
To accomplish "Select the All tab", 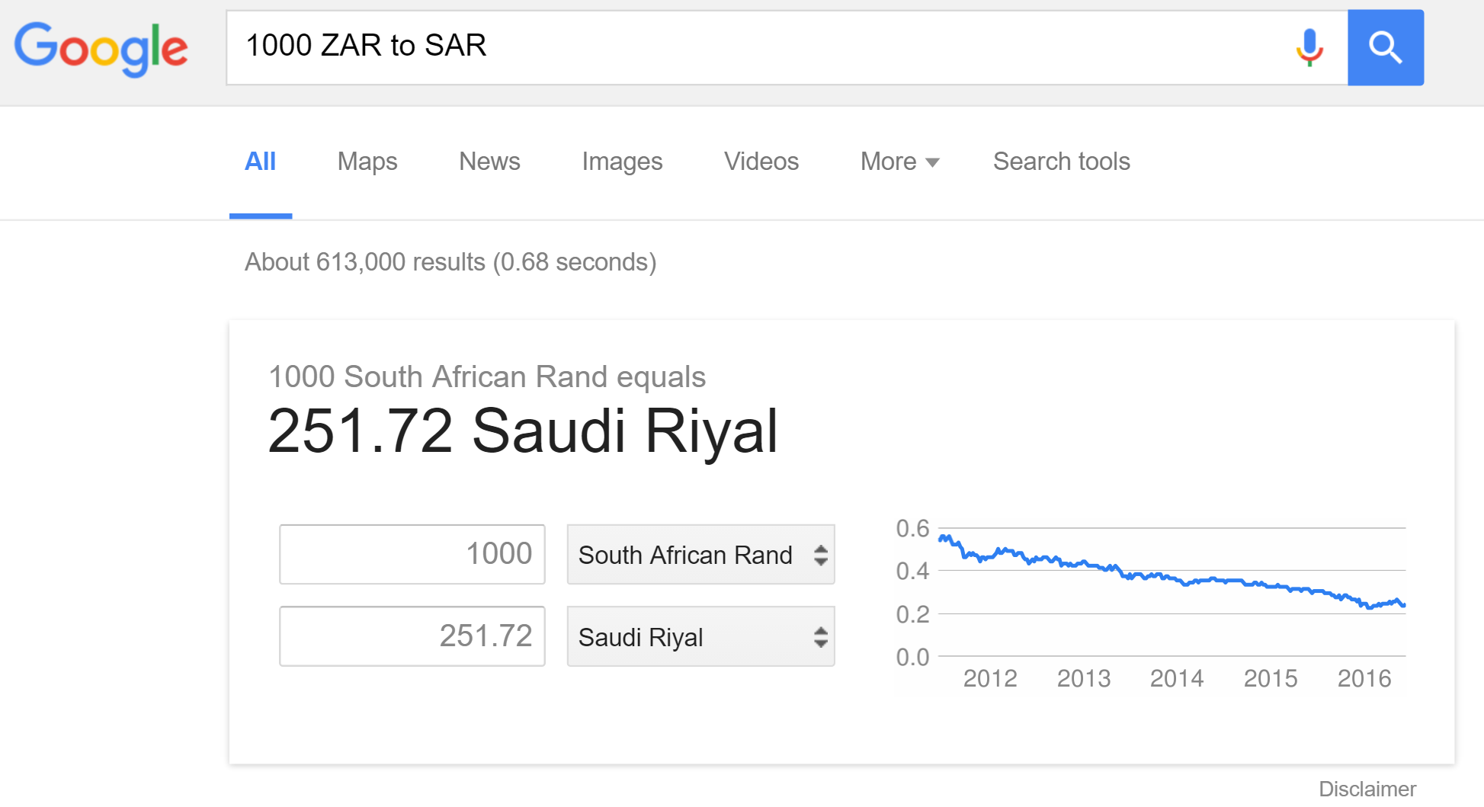I will pyautogui.click(x=260, y=162).
